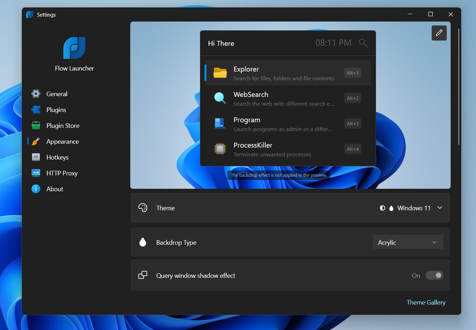Open the Plugin Store page

coord(63,125)
